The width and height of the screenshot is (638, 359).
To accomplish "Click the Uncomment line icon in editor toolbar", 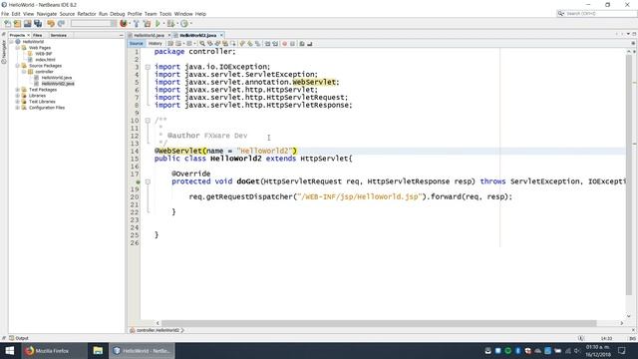I will tap(310, 44).
